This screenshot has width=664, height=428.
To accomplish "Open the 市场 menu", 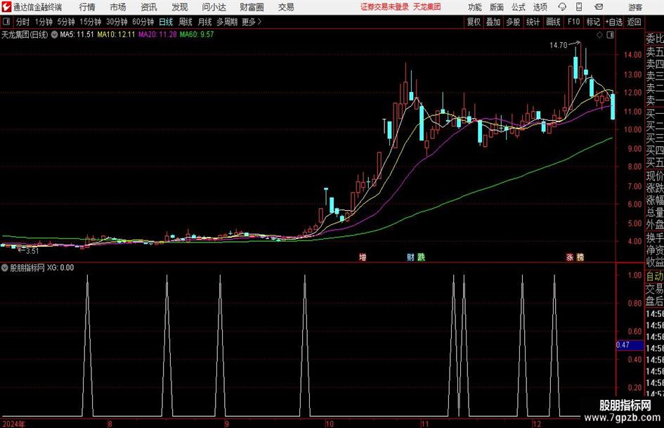I will pos(118,7).
